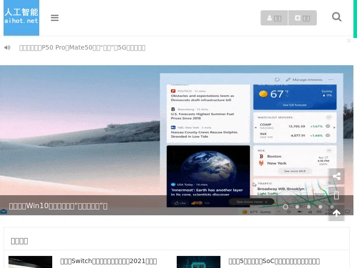357x268 pixels.
Task: Click the login button with user icon
Action: pos(274,18)
